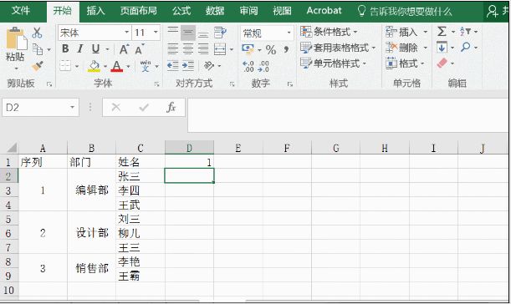Viewport: 511px width, 304px height.
Task: Expand 单元格样式 cell styles menu
Action: pos(333,63)
